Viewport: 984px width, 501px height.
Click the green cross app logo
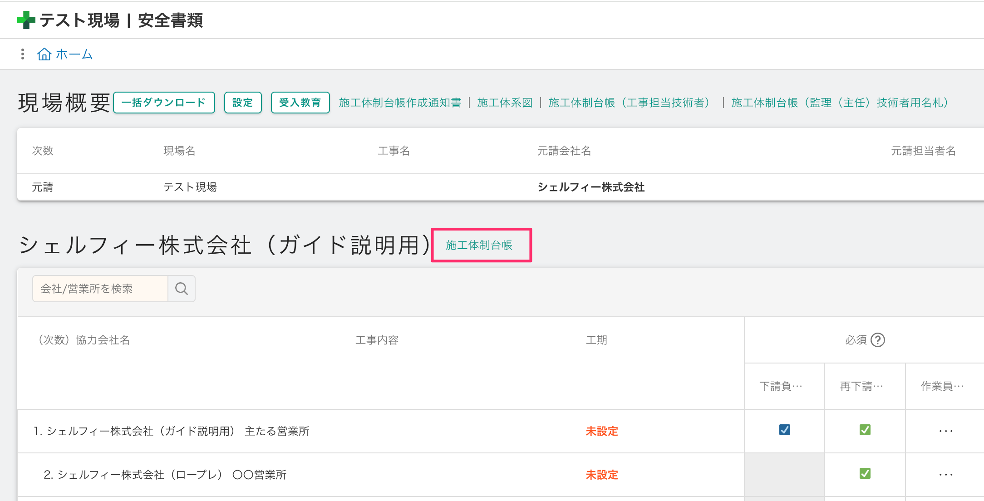pos(26,20)
